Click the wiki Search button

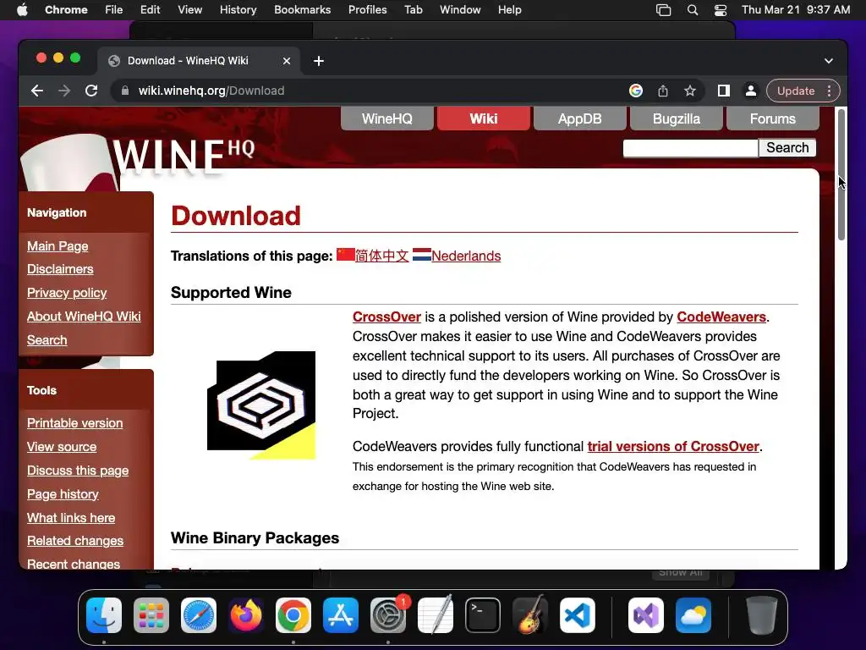[787, 147]
